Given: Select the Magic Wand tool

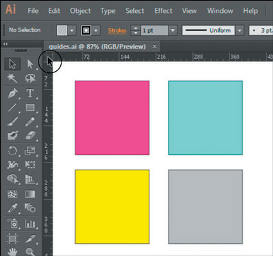Looking at the screenshot, I should (x=12, y=78).
